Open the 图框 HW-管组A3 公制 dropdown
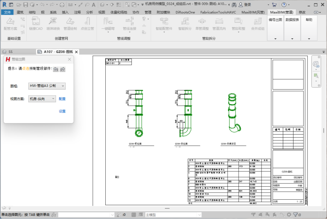The image size is (327, 219). tap(47, 86)
